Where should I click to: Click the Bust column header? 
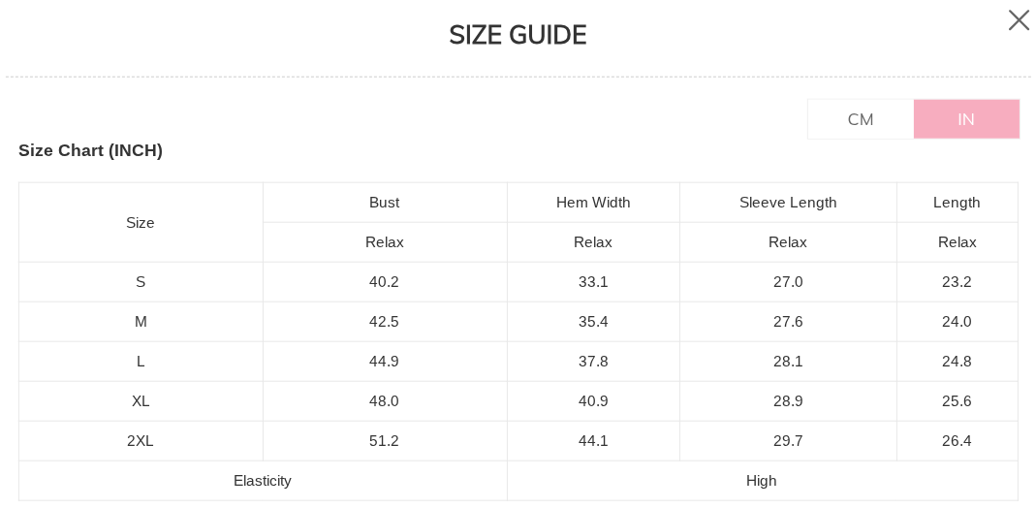(x=384, y=203)
